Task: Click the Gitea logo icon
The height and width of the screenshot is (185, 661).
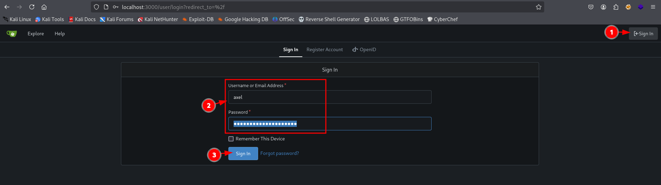Action: coord(11,34)
